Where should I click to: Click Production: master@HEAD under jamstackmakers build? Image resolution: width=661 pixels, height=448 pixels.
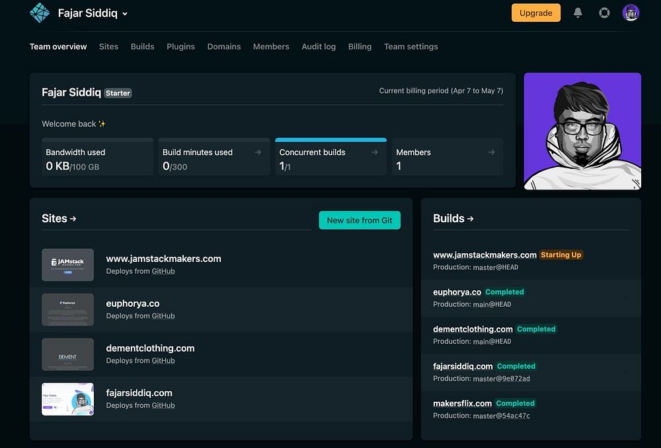click(x=475, y=267)
